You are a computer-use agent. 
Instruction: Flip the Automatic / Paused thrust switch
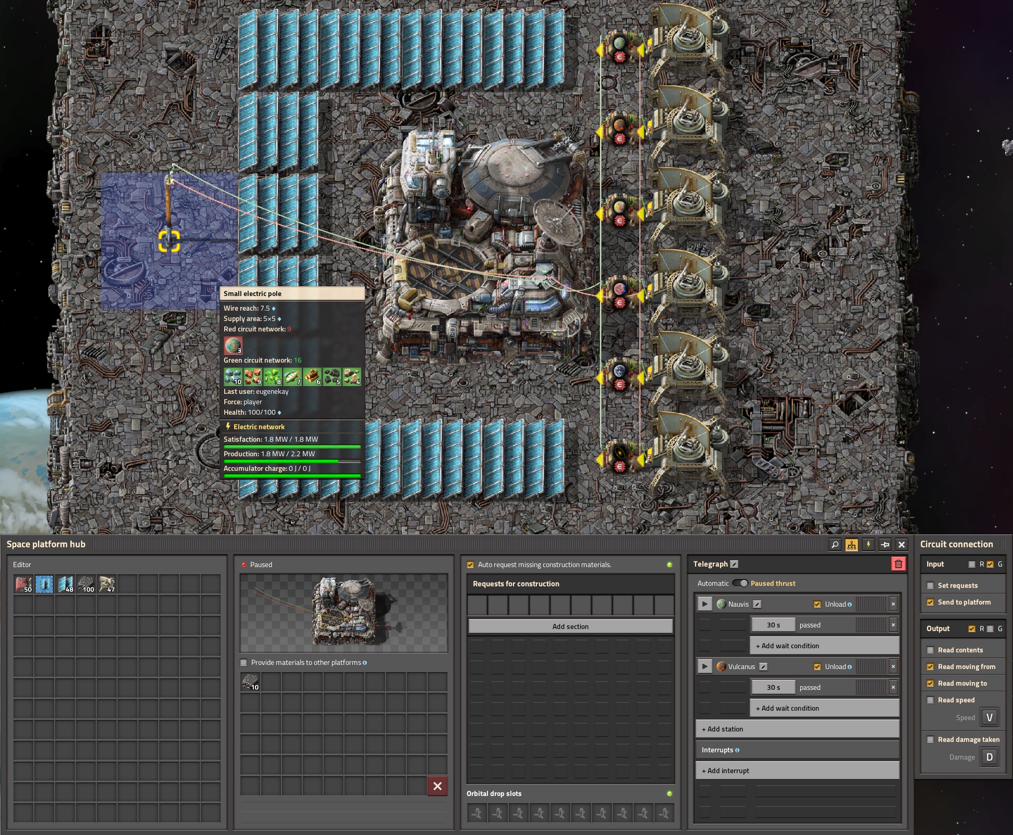(x=740, y=583)
